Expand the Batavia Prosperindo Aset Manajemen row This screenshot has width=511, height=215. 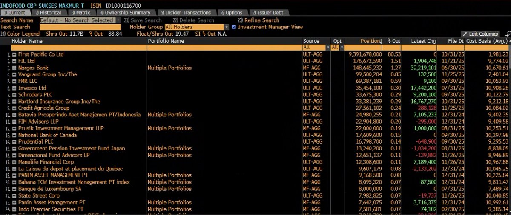pos(14,115)
